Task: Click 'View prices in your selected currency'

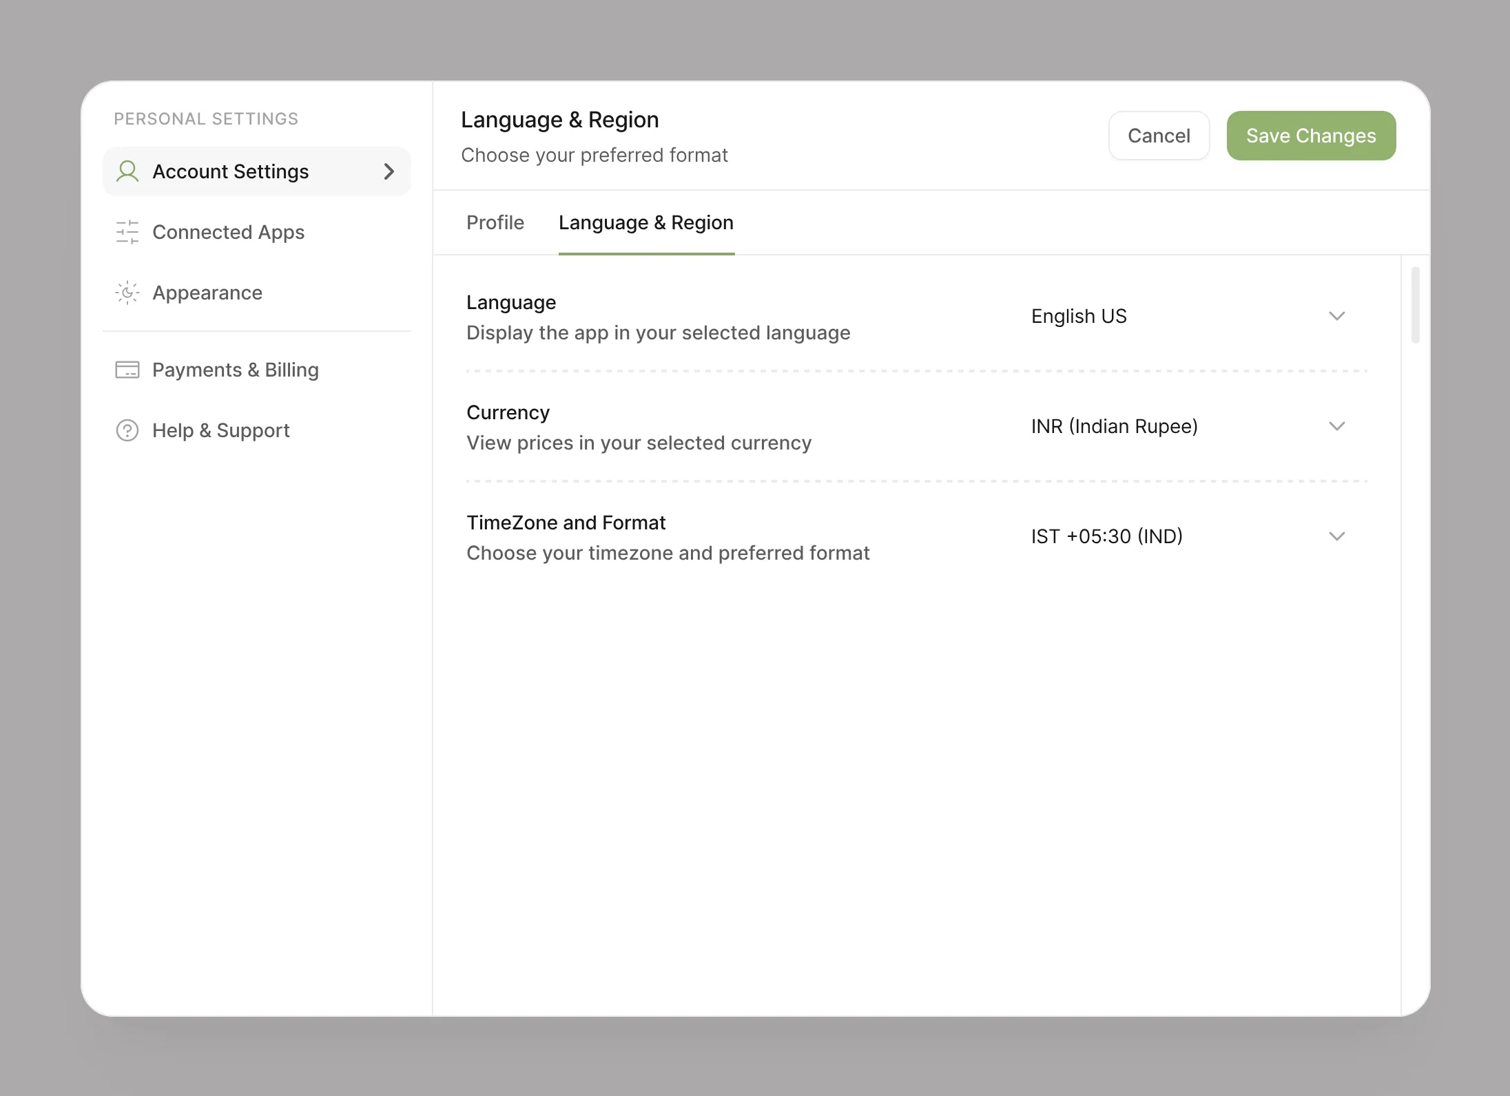Action: click(x=639, y=443)
